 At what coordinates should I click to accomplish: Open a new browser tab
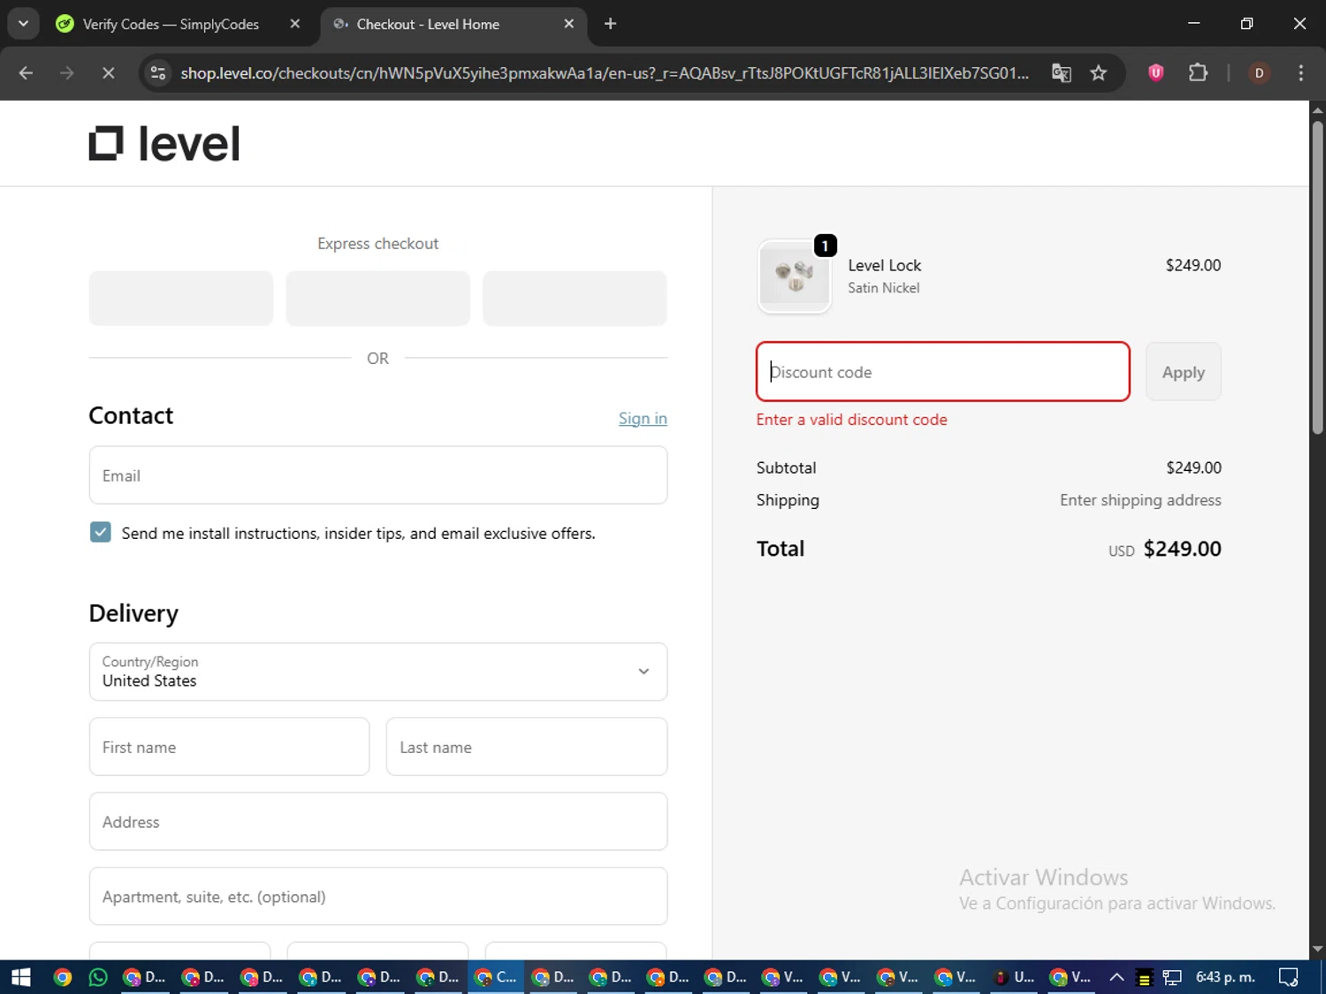click(610, 24)
